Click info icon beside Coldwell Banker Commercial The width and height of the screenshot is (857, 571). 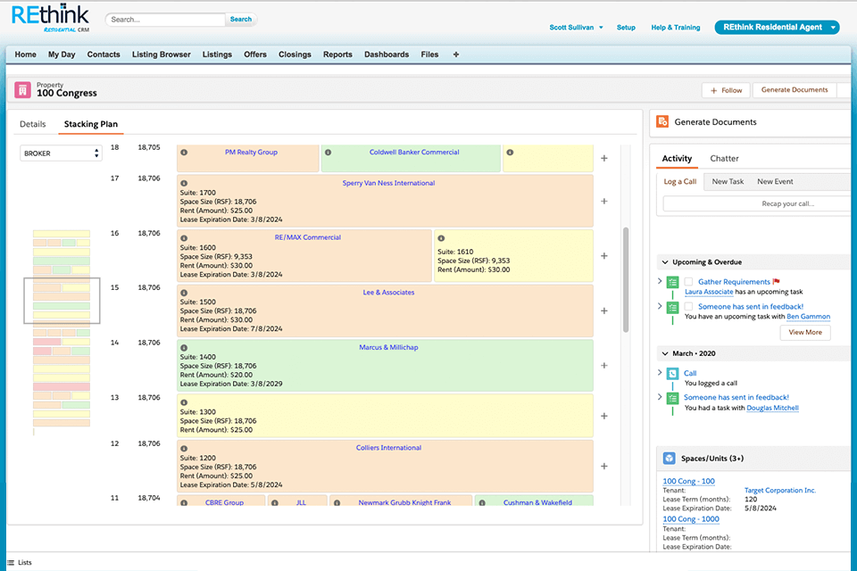[x=328, y=153]
